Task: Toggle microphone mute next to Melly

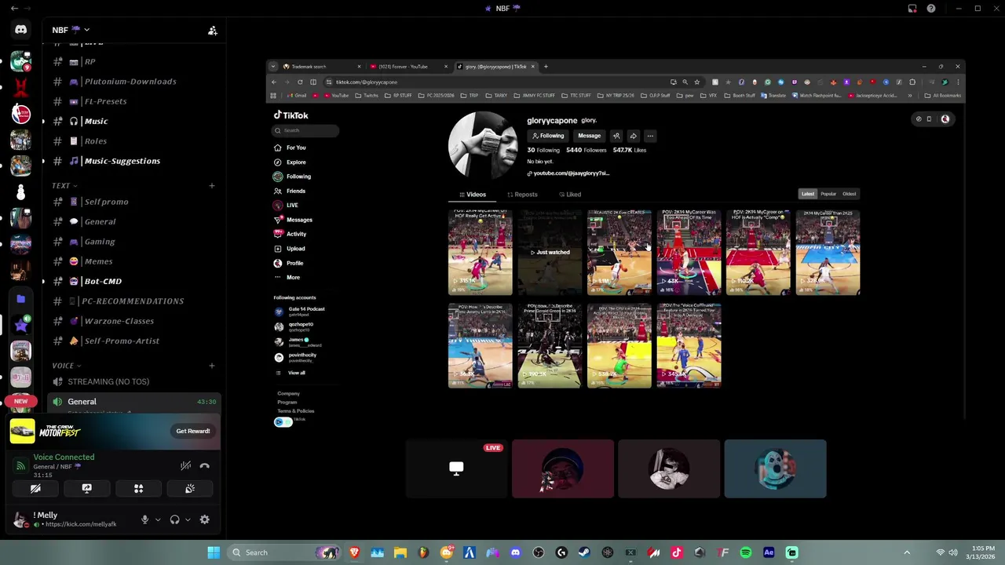Action: 144,519
